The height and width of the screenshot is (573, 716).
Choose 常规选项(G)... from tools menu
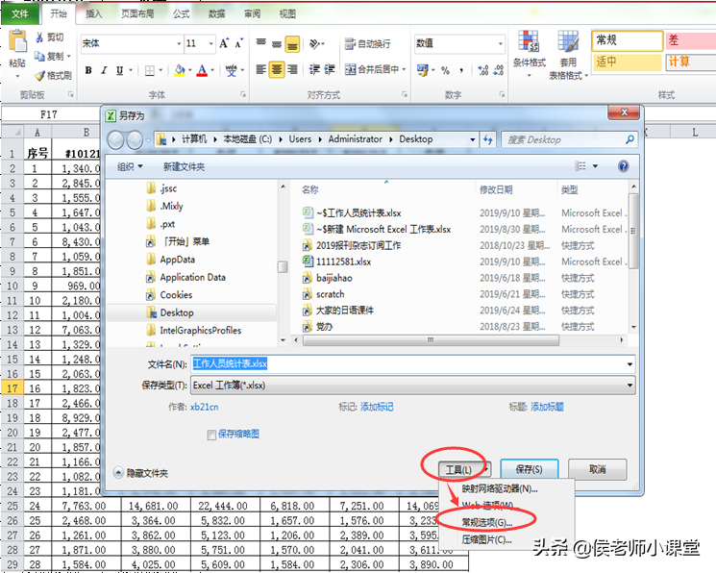pos(486,522)
